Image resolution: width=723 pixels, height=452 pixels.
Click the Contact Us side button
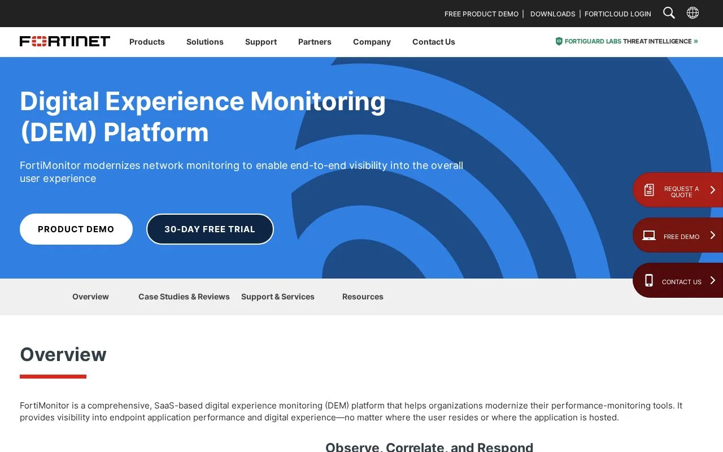[x=678, y=280]
